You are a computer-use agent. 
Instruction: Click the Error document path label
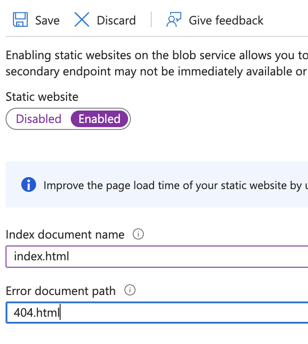click(61, 291)
